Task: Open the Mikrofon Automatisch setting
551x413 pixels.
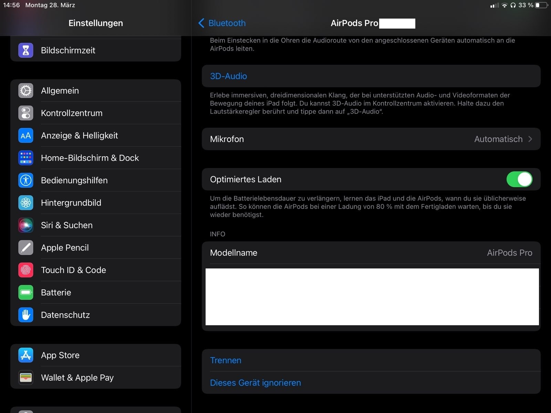Action: pyautogui.click(x=498, y=139)
